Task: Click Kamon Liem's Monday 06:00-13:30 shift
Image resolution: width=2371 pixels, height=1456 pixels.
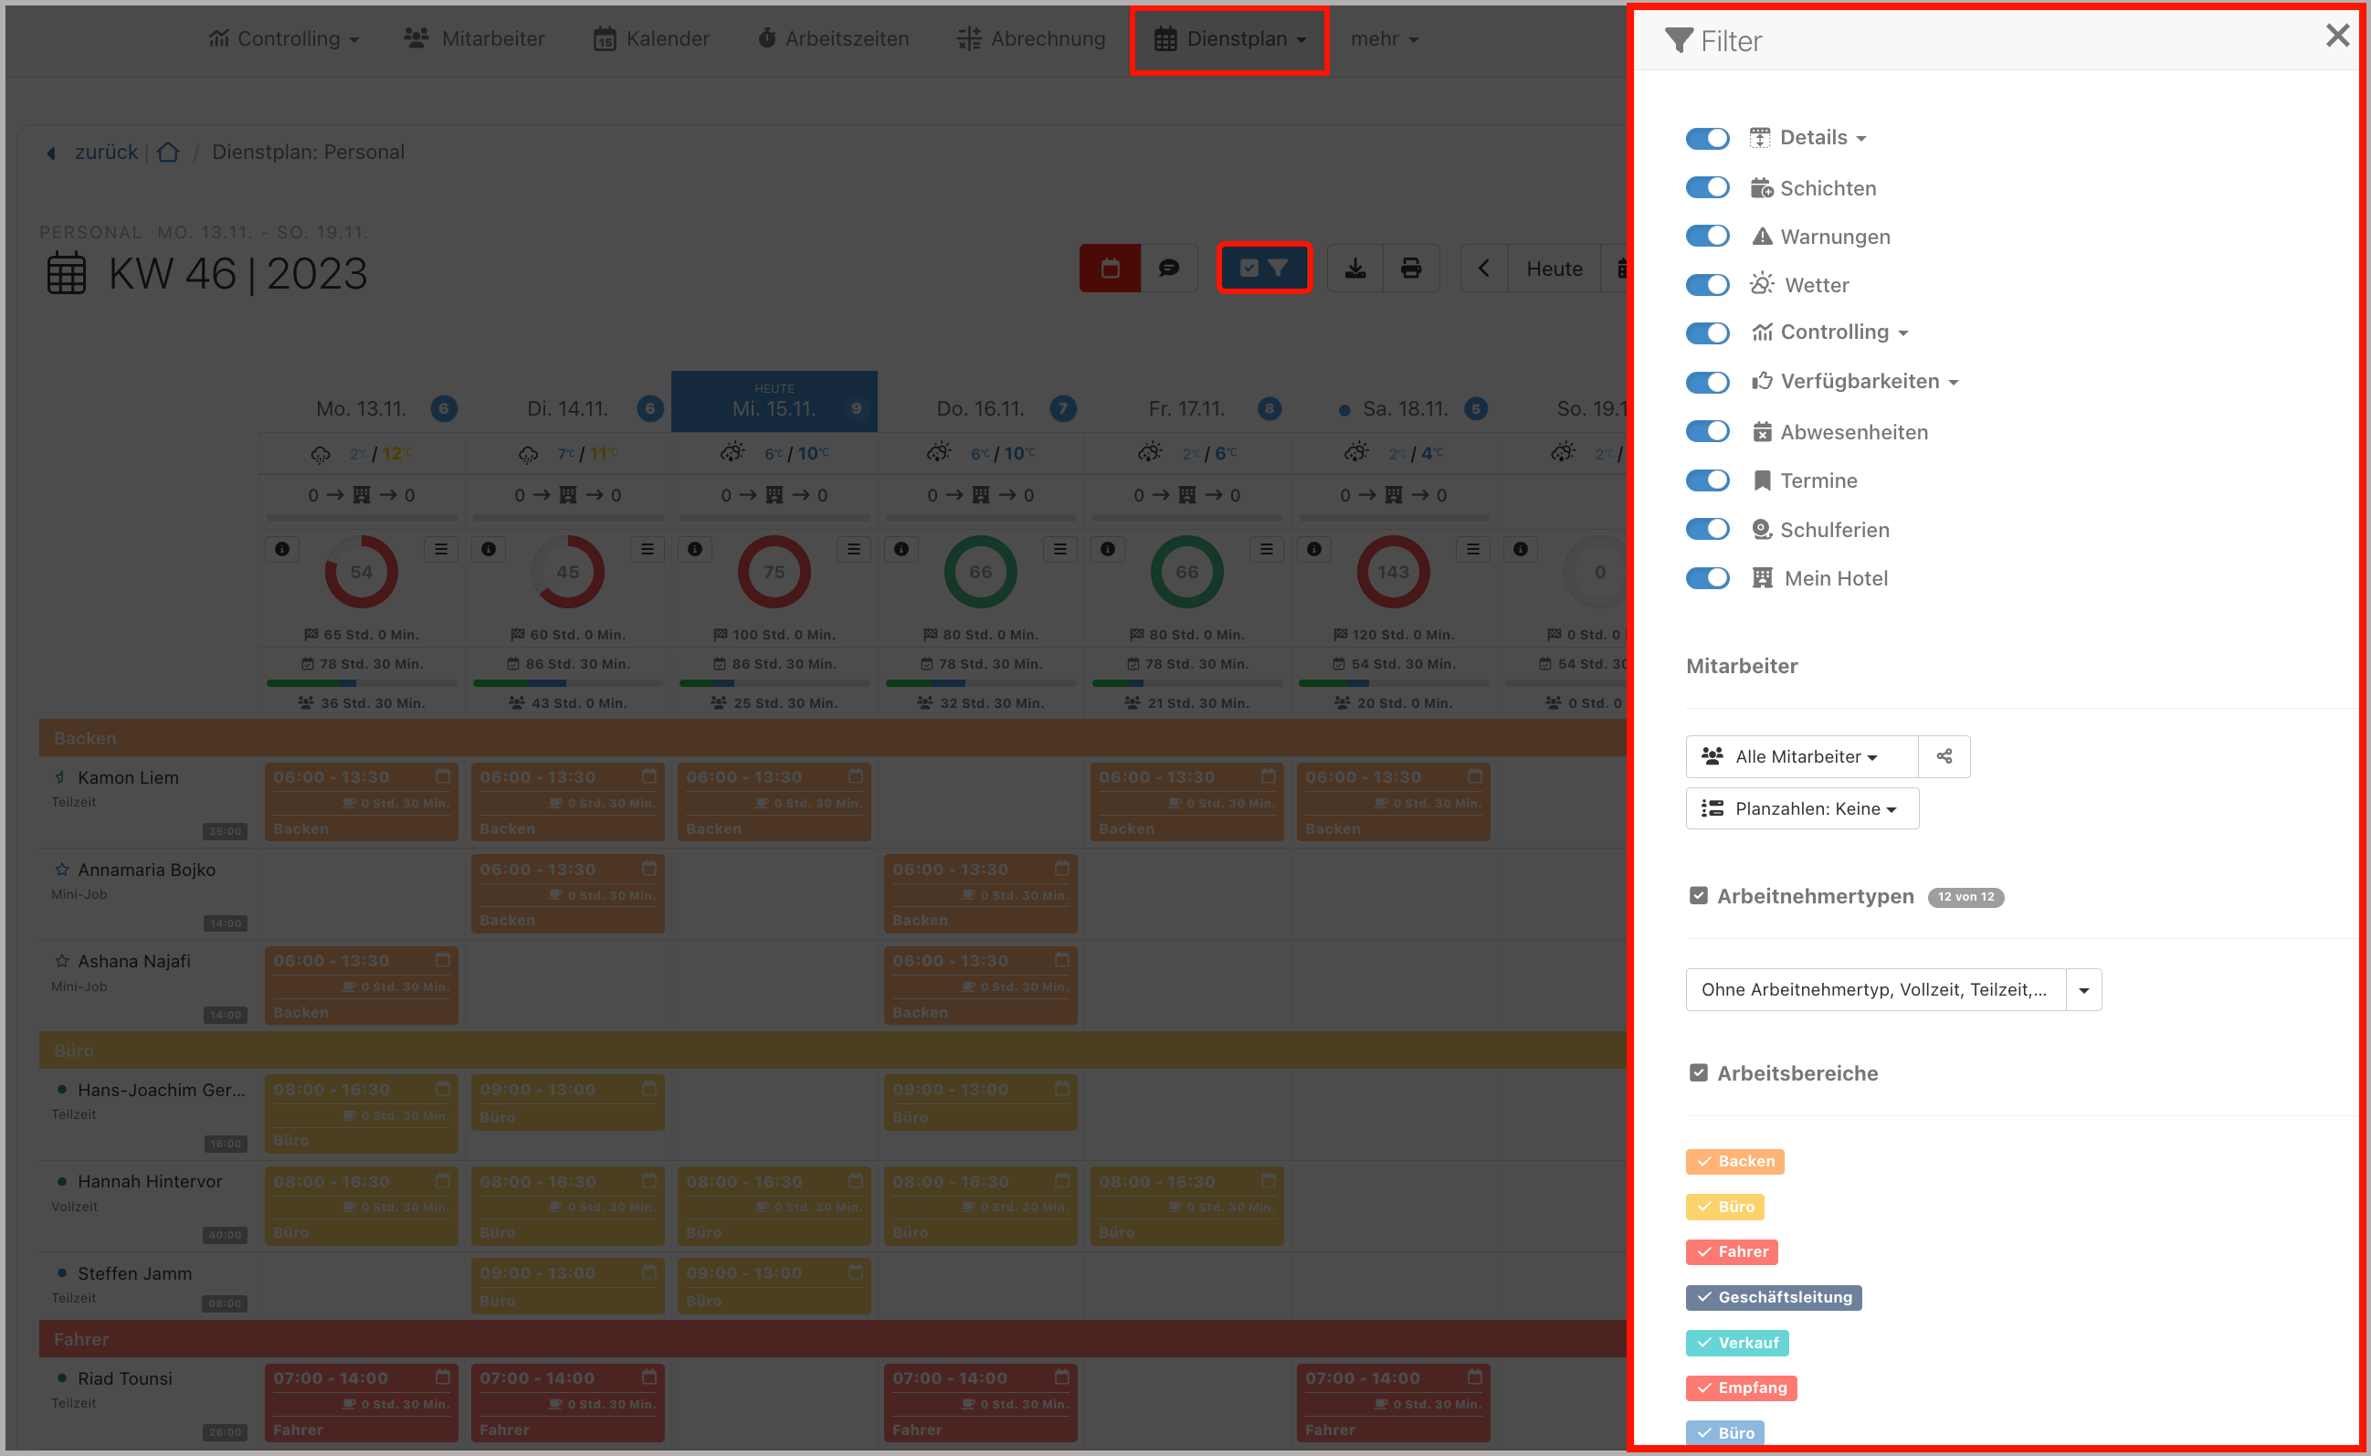Action: [x=361, y=801]
